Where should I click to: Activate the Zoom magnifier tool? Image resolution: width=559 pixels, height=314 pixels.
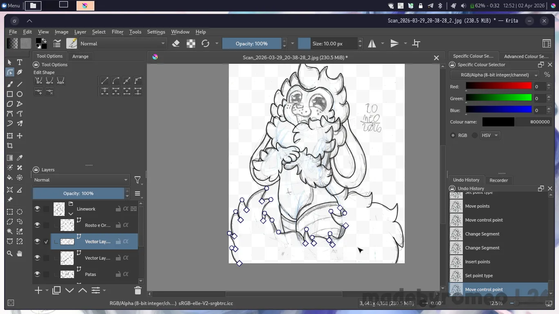click(10, 253)
